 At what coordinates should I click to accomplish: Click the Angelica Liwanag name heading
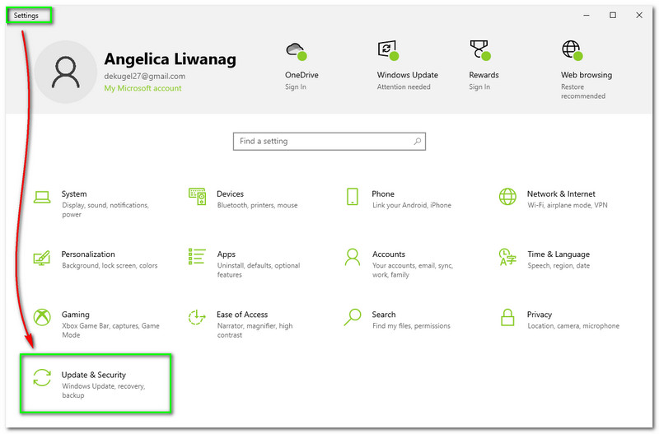click(x=171, y=59)
